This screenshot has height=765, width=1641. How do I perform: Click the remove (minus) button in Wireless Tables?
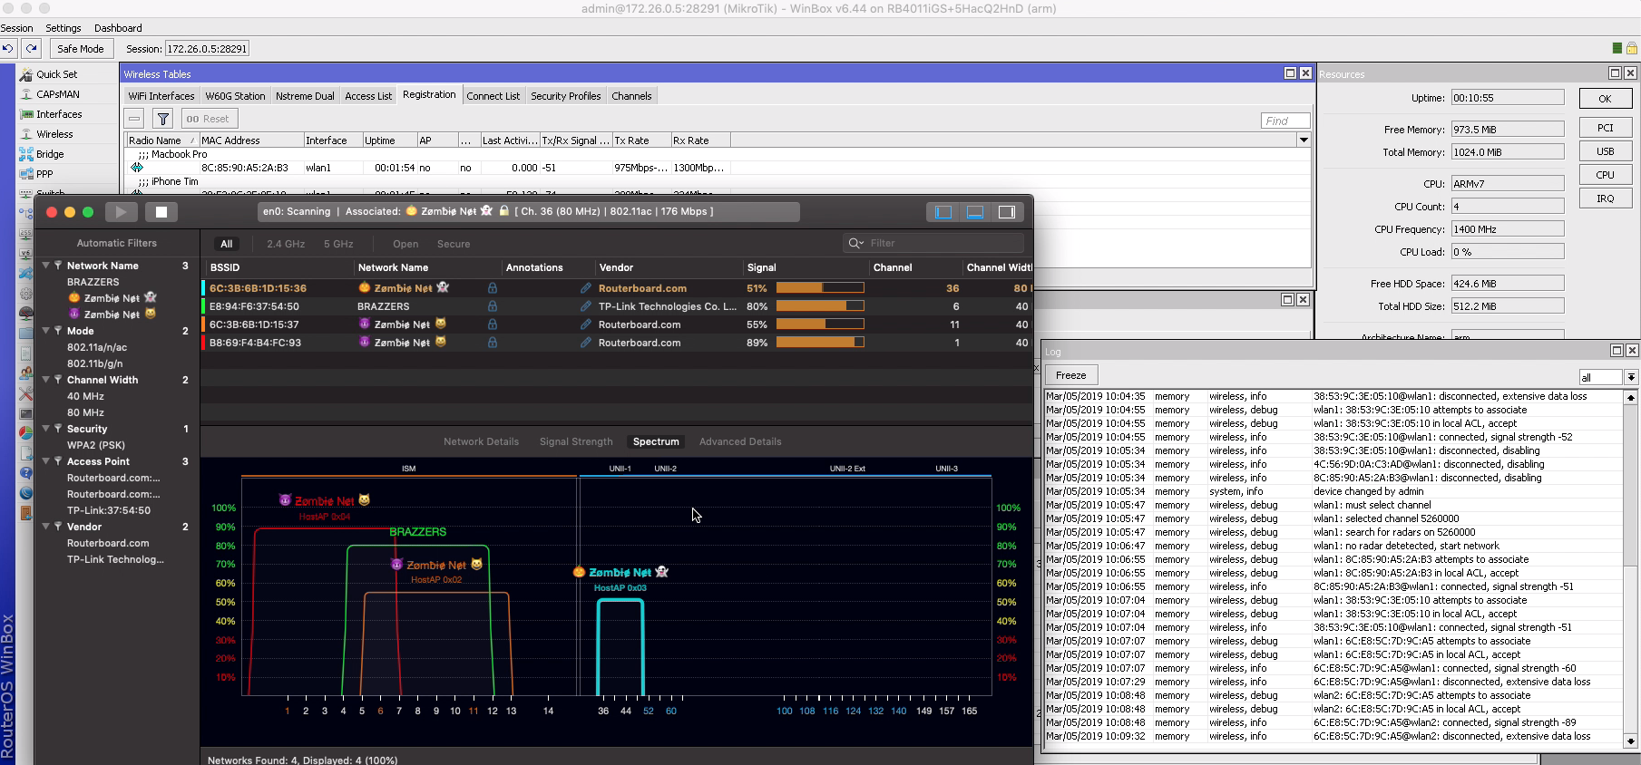tap(134, 119)
